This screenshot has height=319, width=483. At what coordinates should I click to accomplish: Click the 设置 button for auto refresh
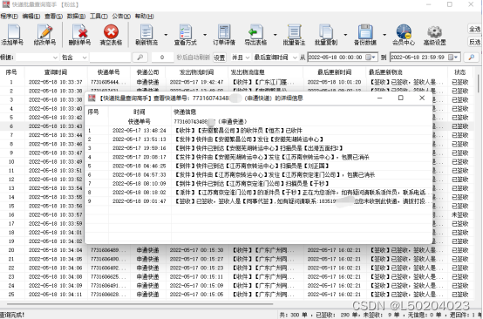tap(220, 58)
